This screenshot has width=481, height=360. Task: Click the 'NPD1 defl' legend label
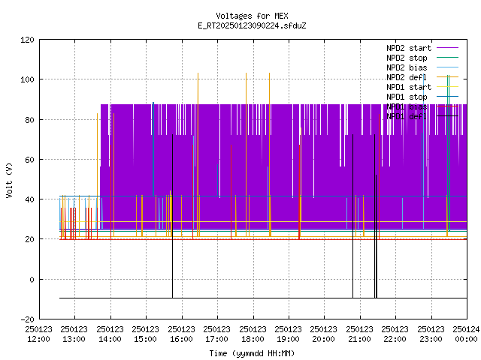pos(407,117)
